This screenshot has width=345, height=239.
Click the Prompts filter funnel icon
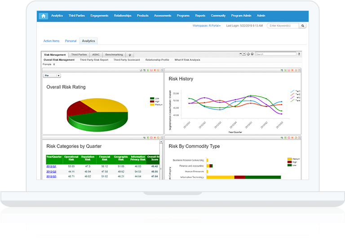click(x=54, y=64)
